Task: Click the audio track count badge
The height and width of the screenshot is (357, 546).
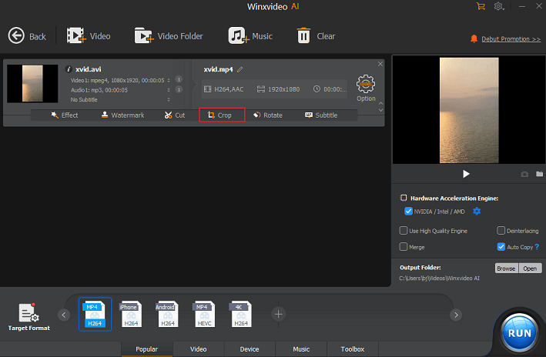Action: 179,90
